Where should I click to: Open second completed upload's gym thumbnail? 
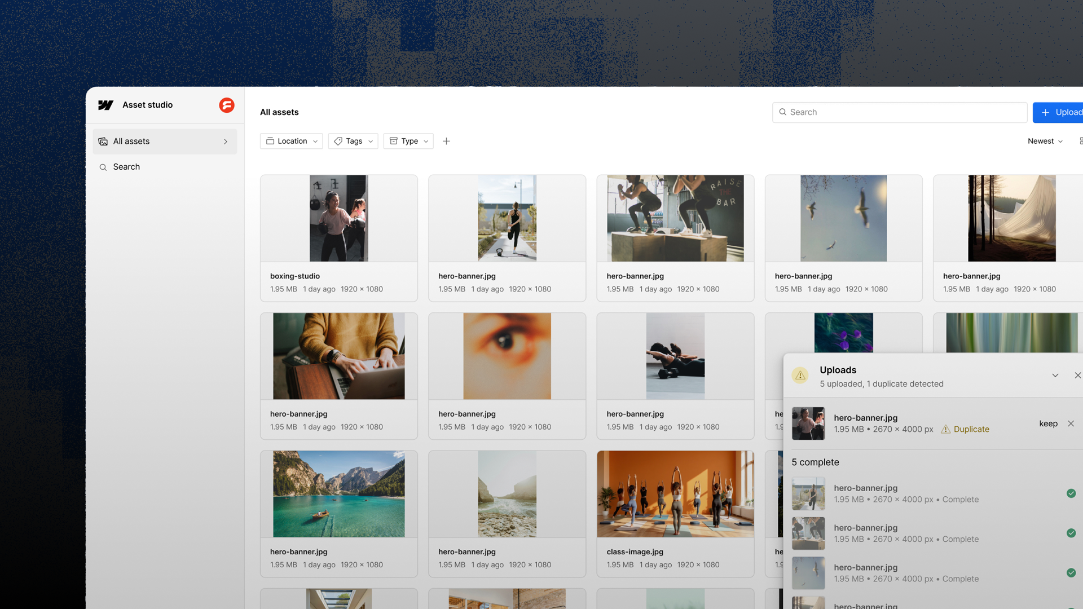click(x=808, y=533)
